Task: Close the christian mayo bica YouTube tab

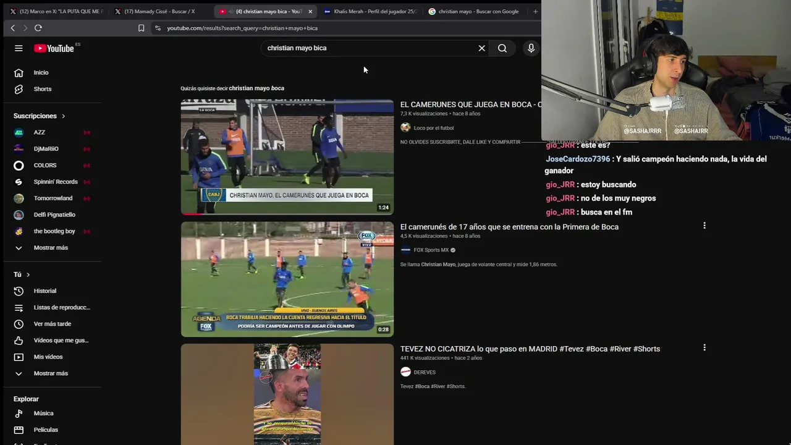Action: [310, 11]
